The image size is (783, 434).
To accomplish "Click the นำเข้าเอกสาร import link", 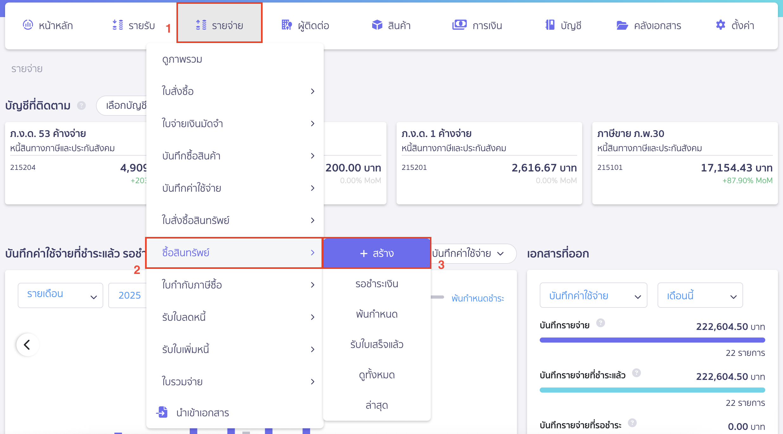I will [x=202, y=413].
